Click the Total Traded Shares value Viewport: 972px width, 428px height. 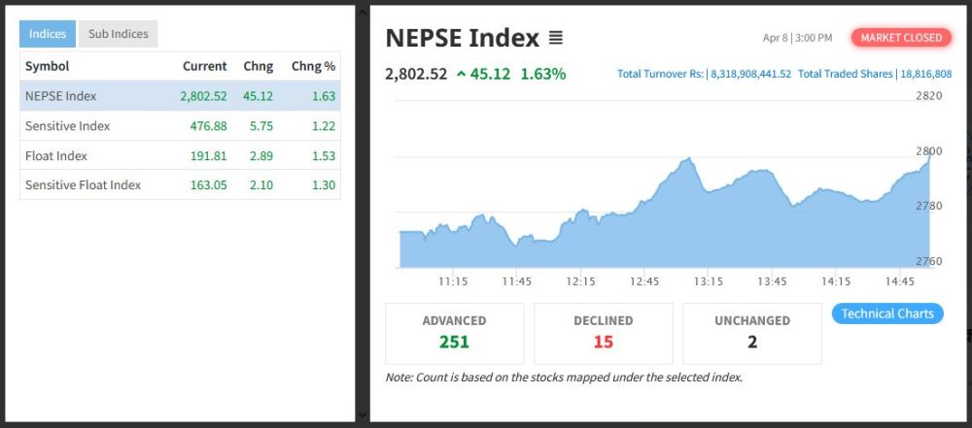click(x=925, y=74)
